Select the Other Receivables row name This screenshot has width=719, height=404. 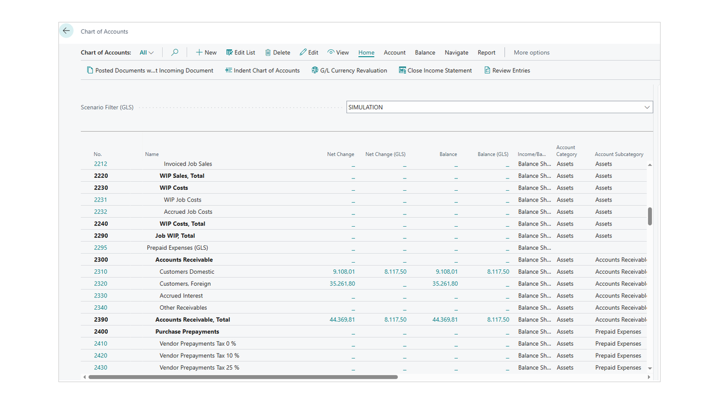(x=183, y=307)
